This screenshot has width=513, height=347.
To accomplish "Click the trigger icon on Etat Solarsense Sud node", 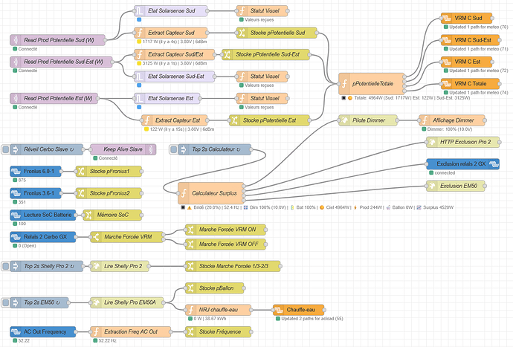I will (x=140, y=11).
